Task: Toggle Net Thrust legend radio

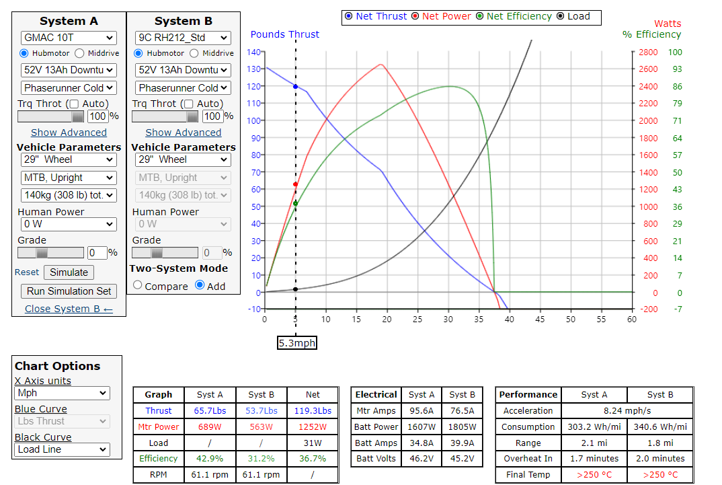Action: pos(348,16)
